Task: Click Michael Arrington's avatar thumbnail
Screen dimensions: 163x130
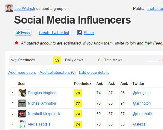Action: (22, 103)
